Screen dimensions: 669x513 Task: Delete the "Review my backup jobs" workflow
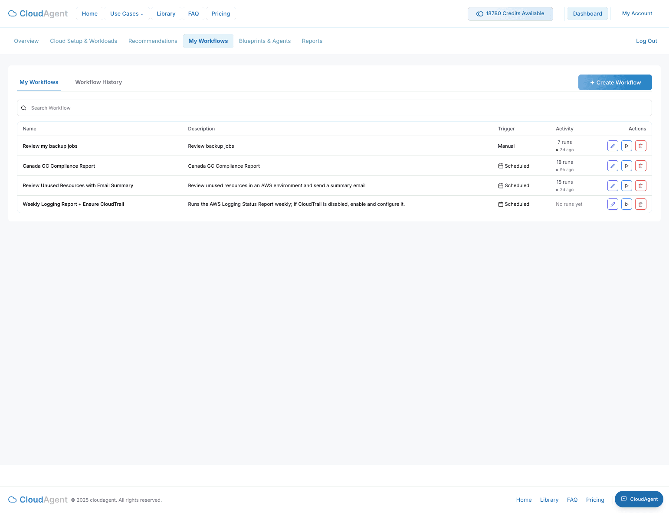[x=640, y=146]
